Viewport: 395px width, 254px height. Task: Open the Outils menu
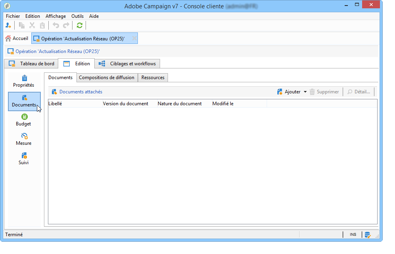[77, 16]
